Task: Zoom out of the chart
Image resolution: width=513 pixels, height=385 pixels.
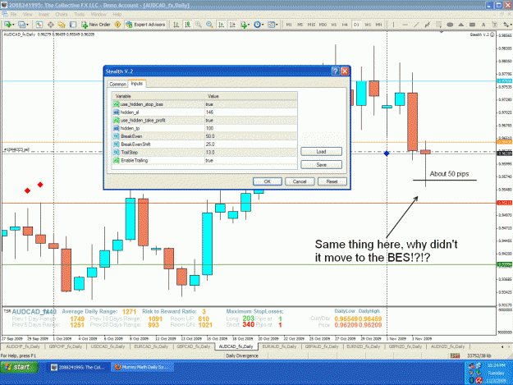Action: pos(210,25)
